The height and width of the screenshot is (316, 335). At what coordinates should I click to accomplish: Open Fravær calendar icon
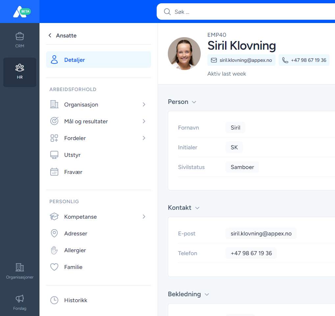(x=54, y=172)
